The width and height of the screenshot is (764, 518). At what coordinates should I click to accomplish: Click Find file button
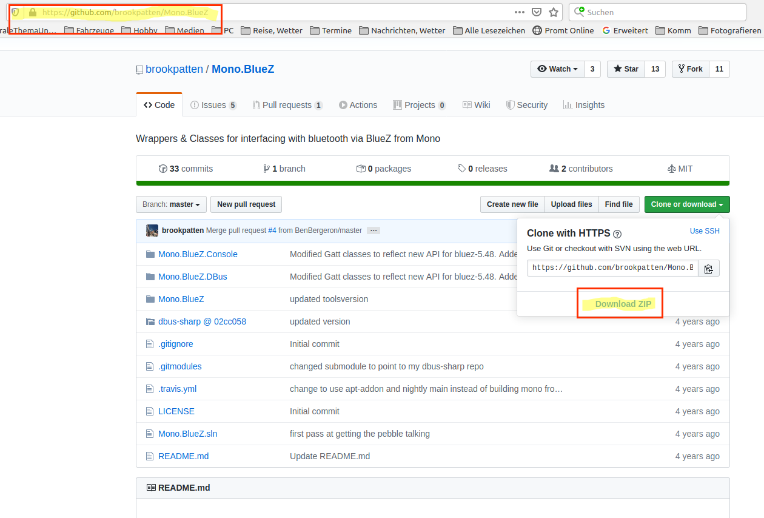tap(618, 204)
